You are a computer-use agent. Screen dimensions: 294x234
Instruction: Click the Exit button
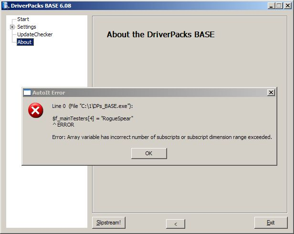(x=271, y=223)
